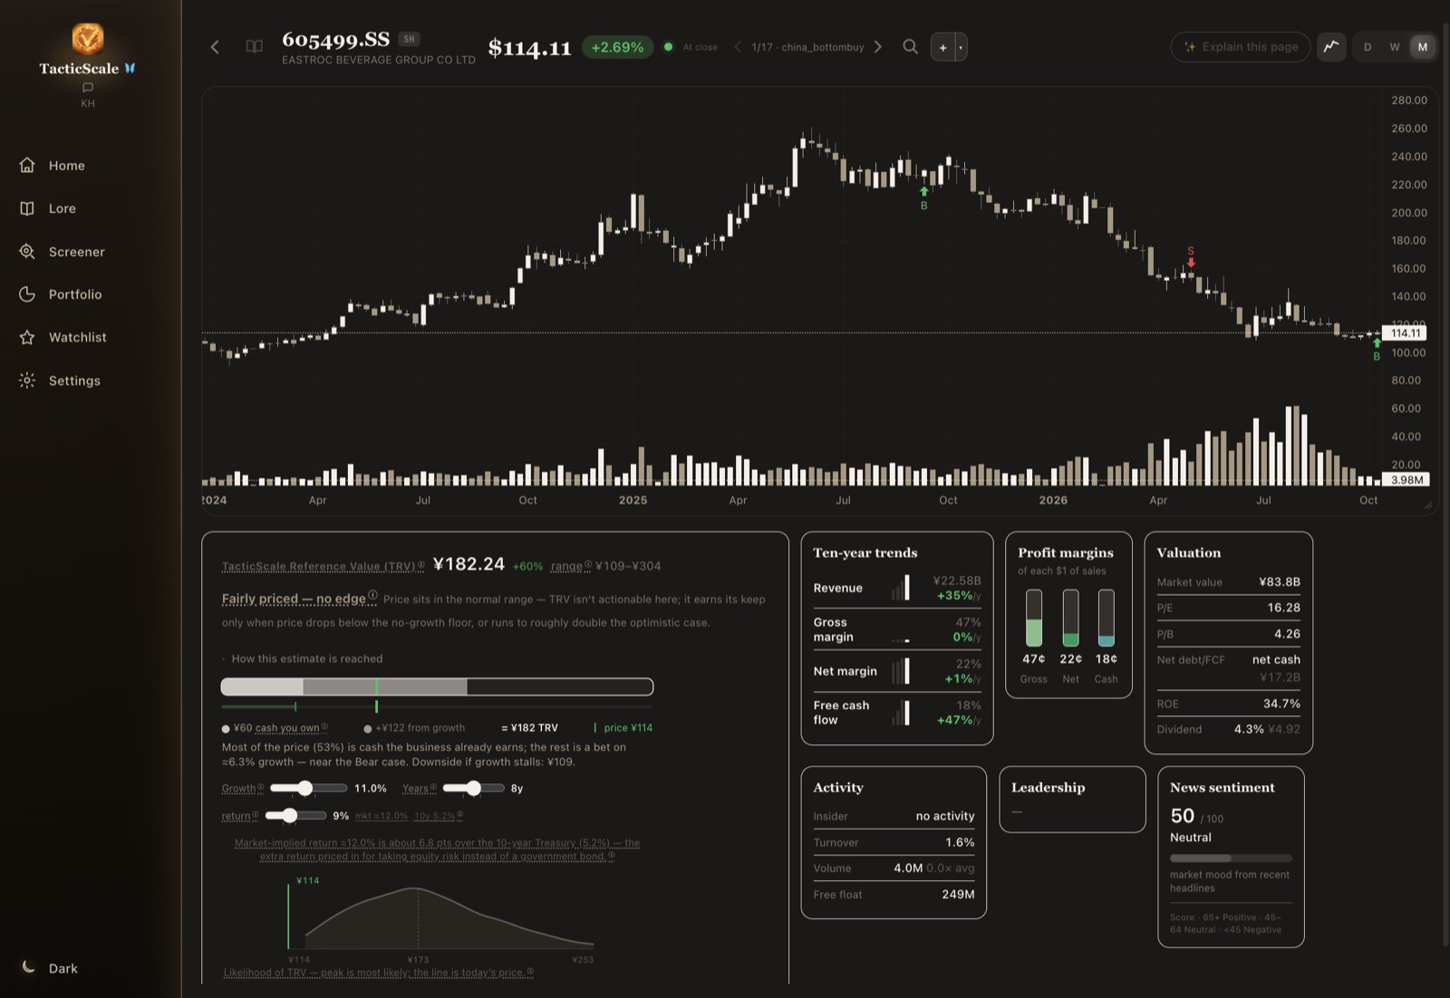Open TacticScale Reference Value (TRV) info link
Image resolution: width=1450 pixels, height=998 pixels.
pos(323,566)
